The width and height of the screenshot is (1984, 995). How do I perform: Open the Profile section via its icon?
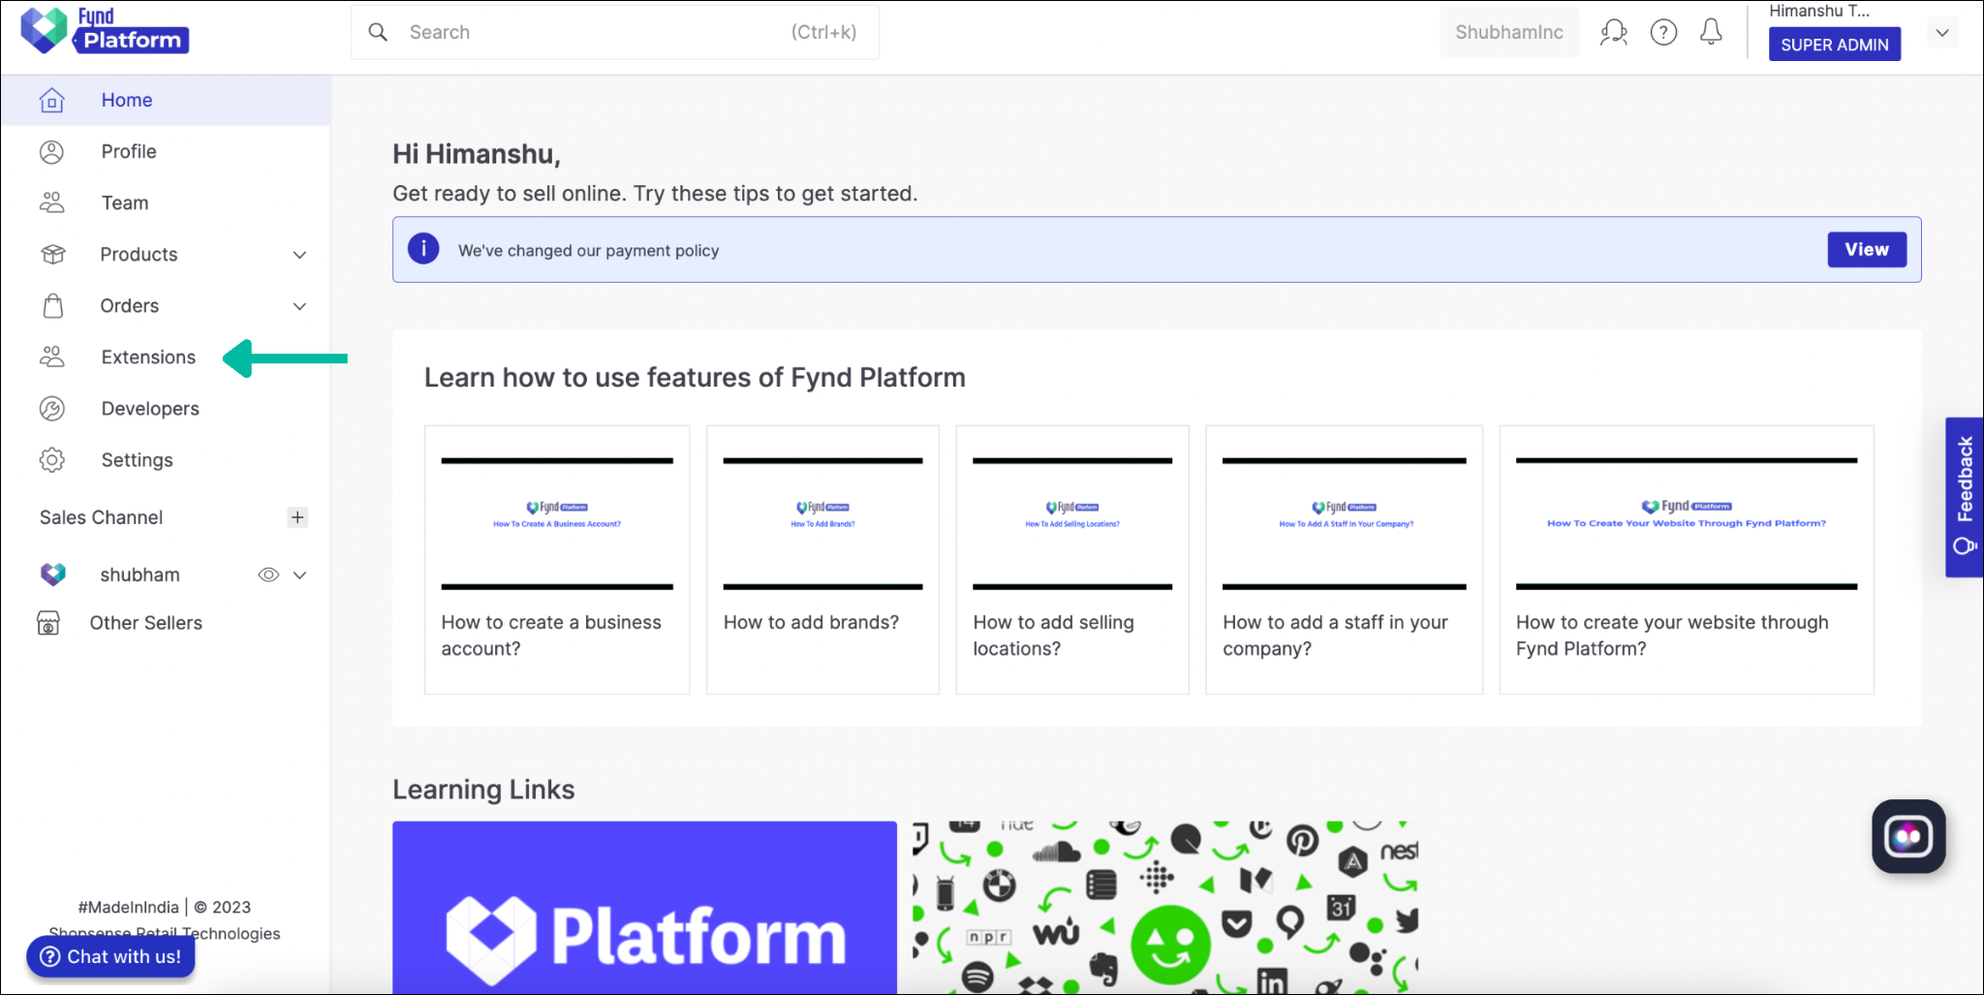[51, 151]
